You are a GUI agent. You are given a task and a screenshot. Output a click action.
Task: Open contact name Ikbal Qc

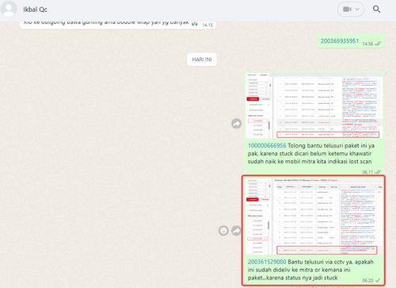tap(35, 10)
